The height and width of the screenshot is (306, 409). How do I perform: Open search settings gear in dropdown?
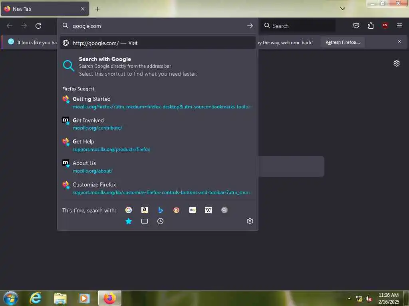point(250,221)
